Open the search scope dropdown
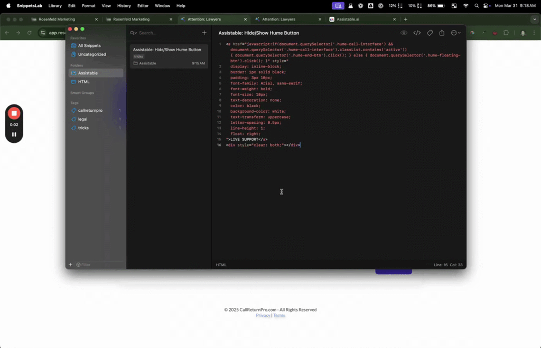Viewport: 541px width, 348px height. 133,33
